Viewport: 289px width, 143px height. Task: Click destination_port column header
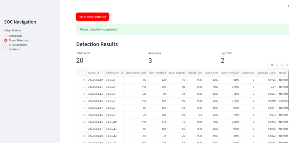coord(136,73)
